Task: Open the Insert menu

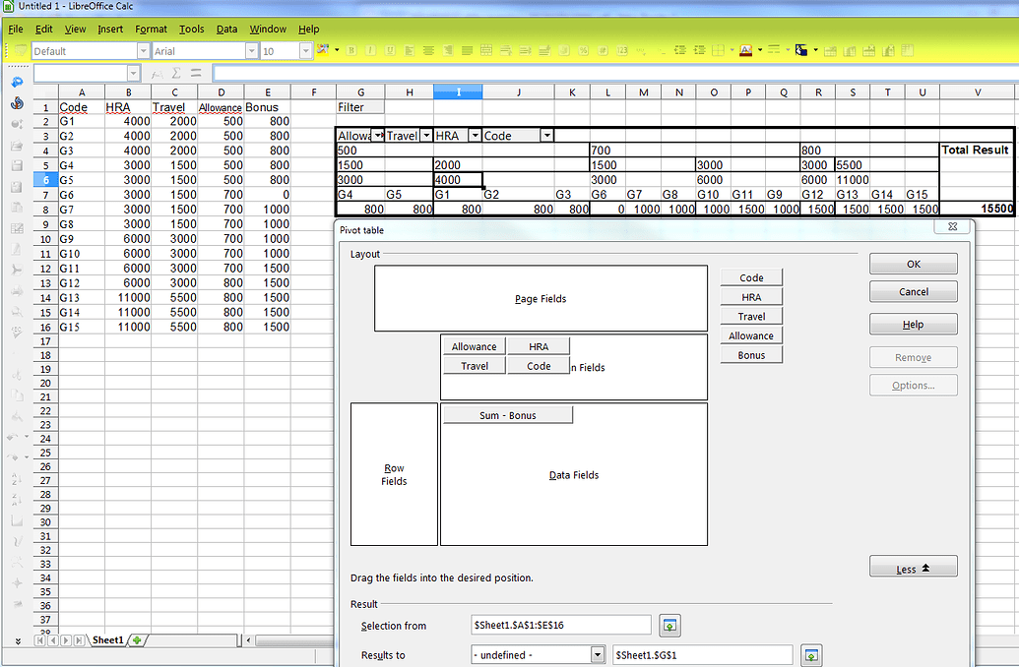Action: [x=110, y=29]
